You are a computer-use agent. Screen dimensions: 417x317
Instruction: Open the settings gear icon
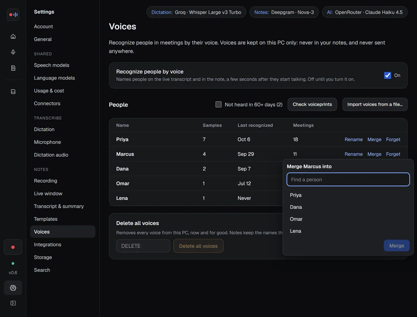coord(13,288)
